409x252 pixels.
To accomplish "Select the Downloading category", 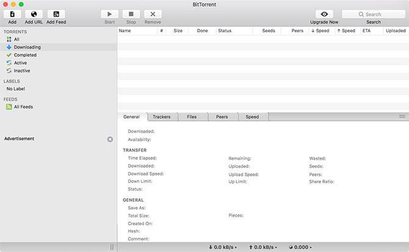I will (59, 47).
